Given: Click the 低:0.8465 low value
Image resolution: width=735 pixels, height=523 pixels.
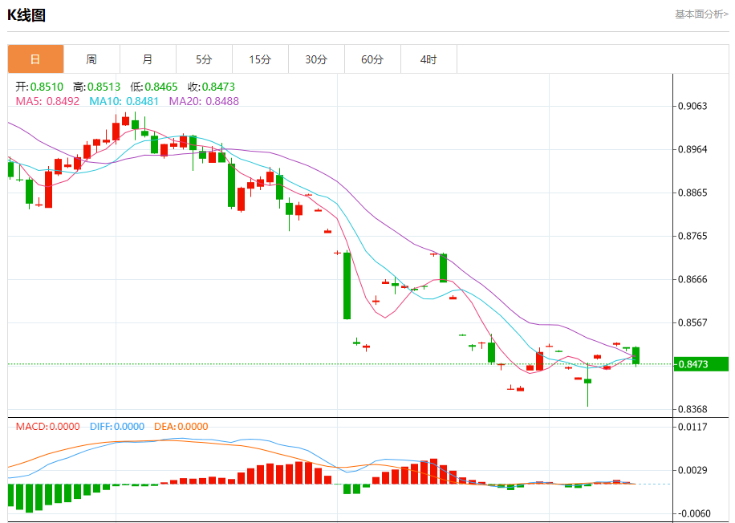Looking at the screenshot, I should [x=154, y=87].
